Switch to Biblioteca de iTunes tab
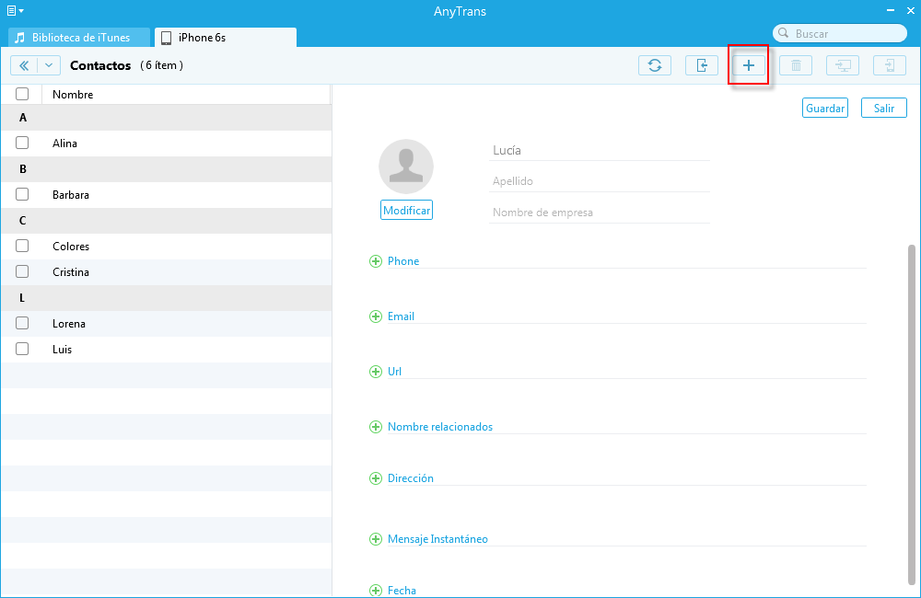This screenshot has height=598, width=921. coord(79,38)
